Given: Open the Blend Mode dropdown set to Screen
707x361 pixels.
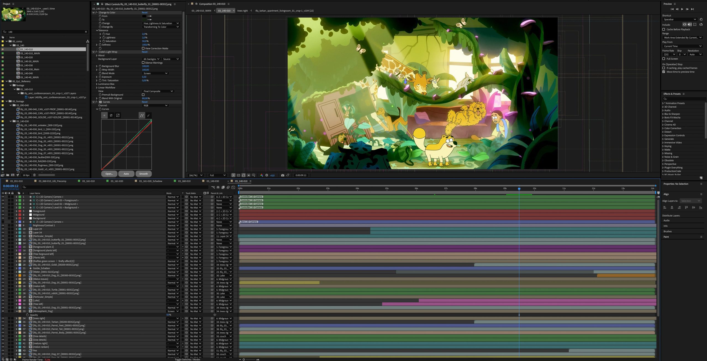Looking at the screenshot, I should [156, 73].
